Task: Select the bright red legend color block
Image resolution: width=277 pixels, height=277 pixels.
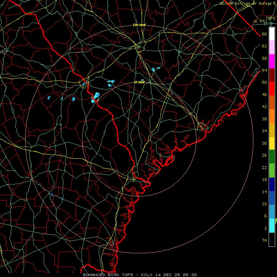Action: coord(272,89)
